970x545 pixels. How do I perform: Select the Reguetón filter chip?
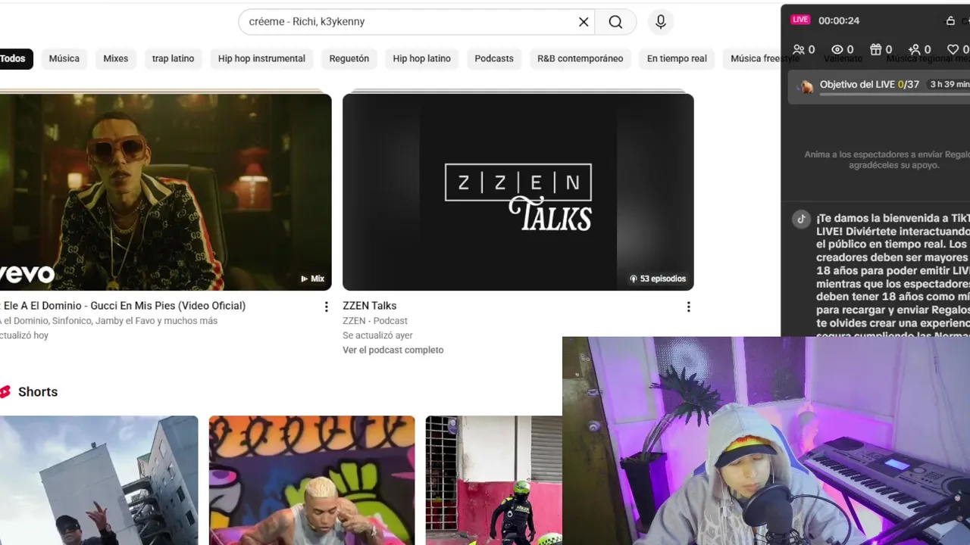[x=349, y=58]
